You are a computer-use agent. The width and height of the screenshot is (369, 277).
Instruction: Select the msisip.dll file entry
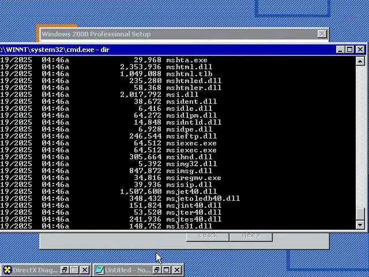pos(189,185)
